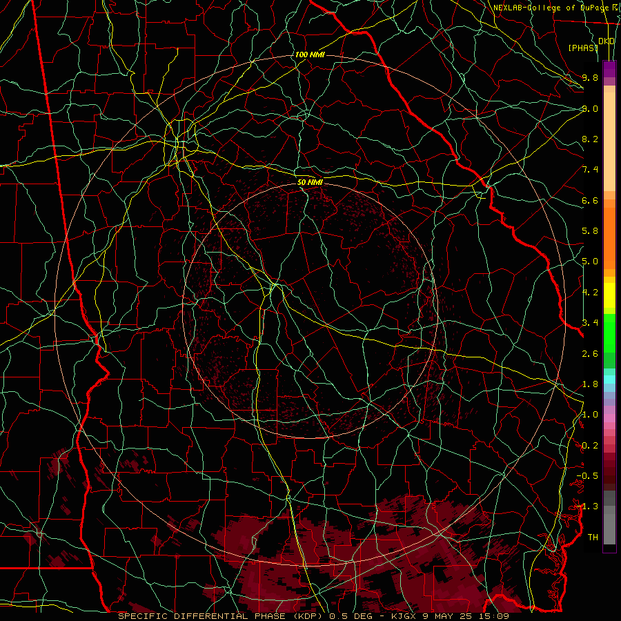Image resolution: width=621 pixels, height=621 pixels.
Task: Click the [PHAS] units label above the color bar
Action: pyautogui.click(x=583, y=48)
